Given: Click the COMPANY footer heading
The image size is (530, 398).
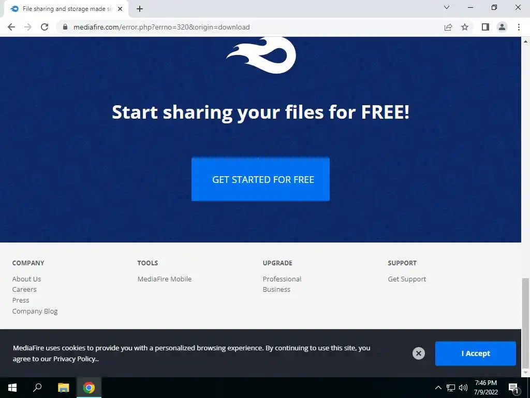Looking at the screenshot, I should 28,263.
